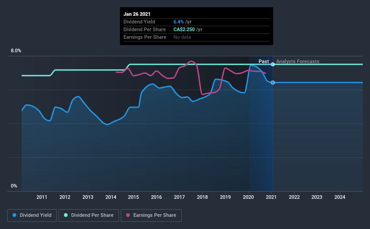Click the 0% y-axis label
370x229 pixels.
point(14,186)
